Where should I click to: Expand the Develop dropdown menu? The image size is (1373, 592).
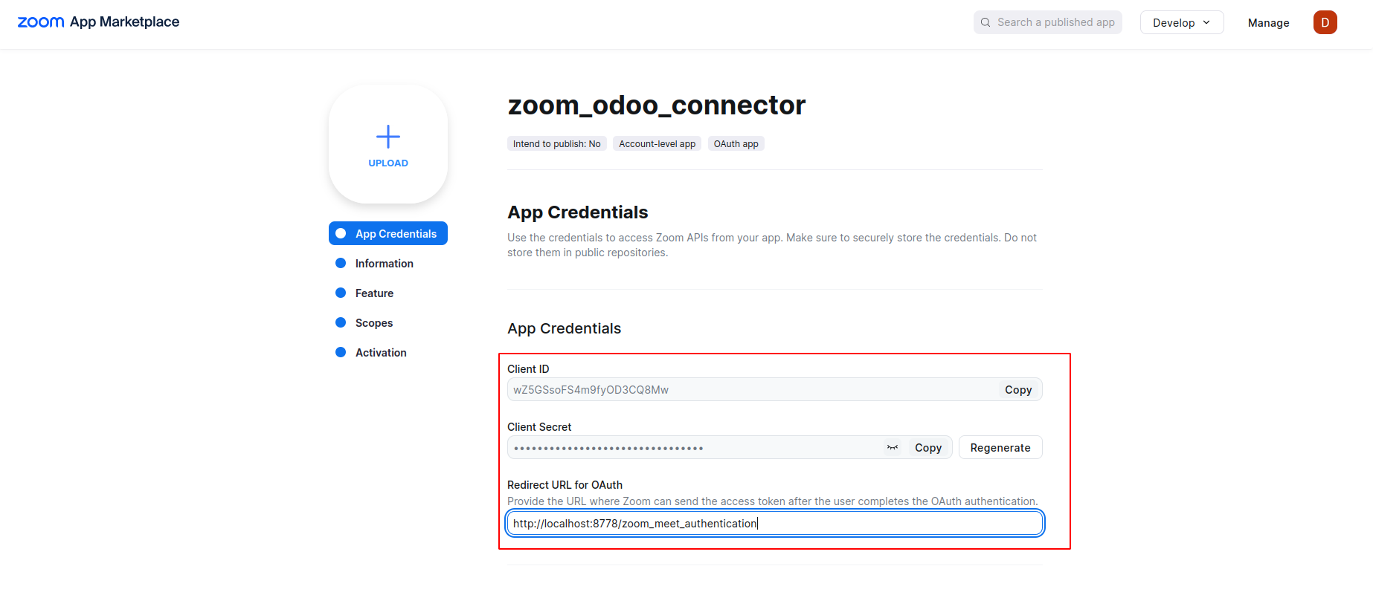click(1181, 22)
